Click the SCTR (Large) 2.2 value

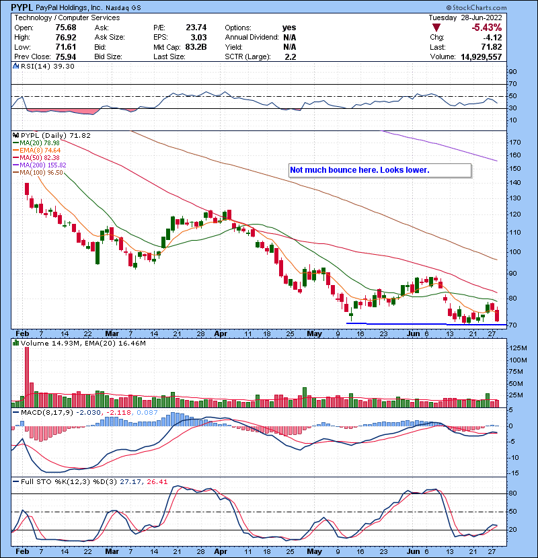(x=291, y=57)
